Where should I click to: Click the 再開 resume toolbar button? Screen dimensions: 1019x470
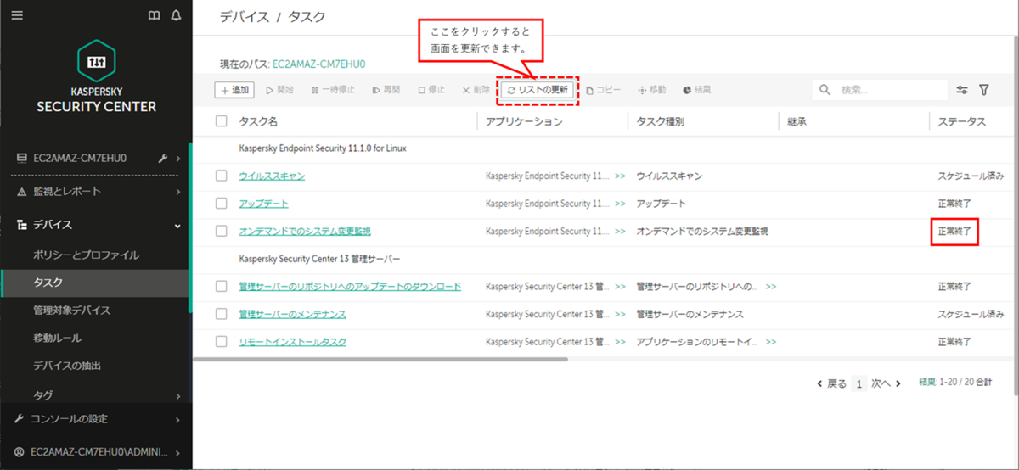[386, 89]
